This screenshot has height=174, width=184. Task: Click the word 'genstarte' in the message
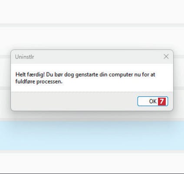(x=87, y=75)
